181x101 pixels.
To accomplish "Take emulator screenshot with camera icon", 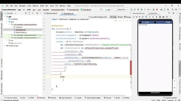I will coord(160,17).
